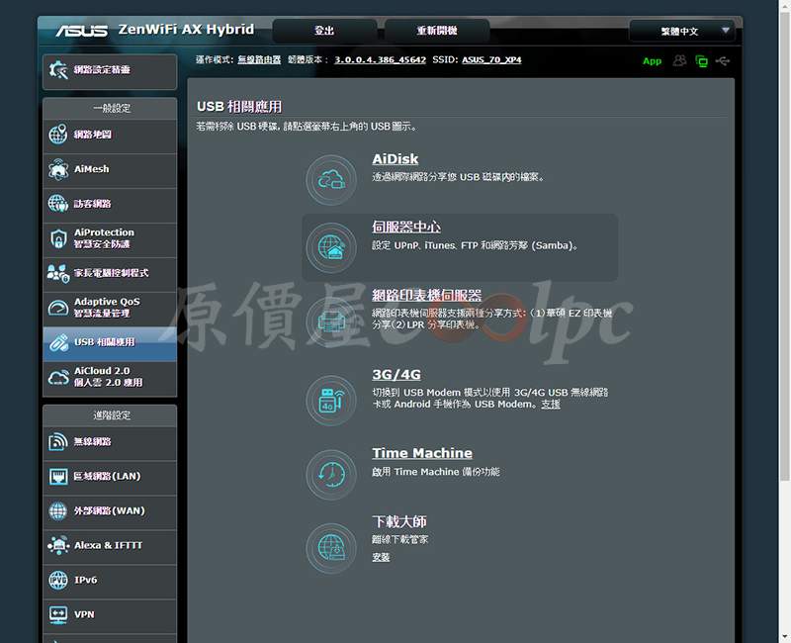This screenshot has width=791, height=643.
Task: Click the 支援 support link in 3G/4G description
Action: 551,404
